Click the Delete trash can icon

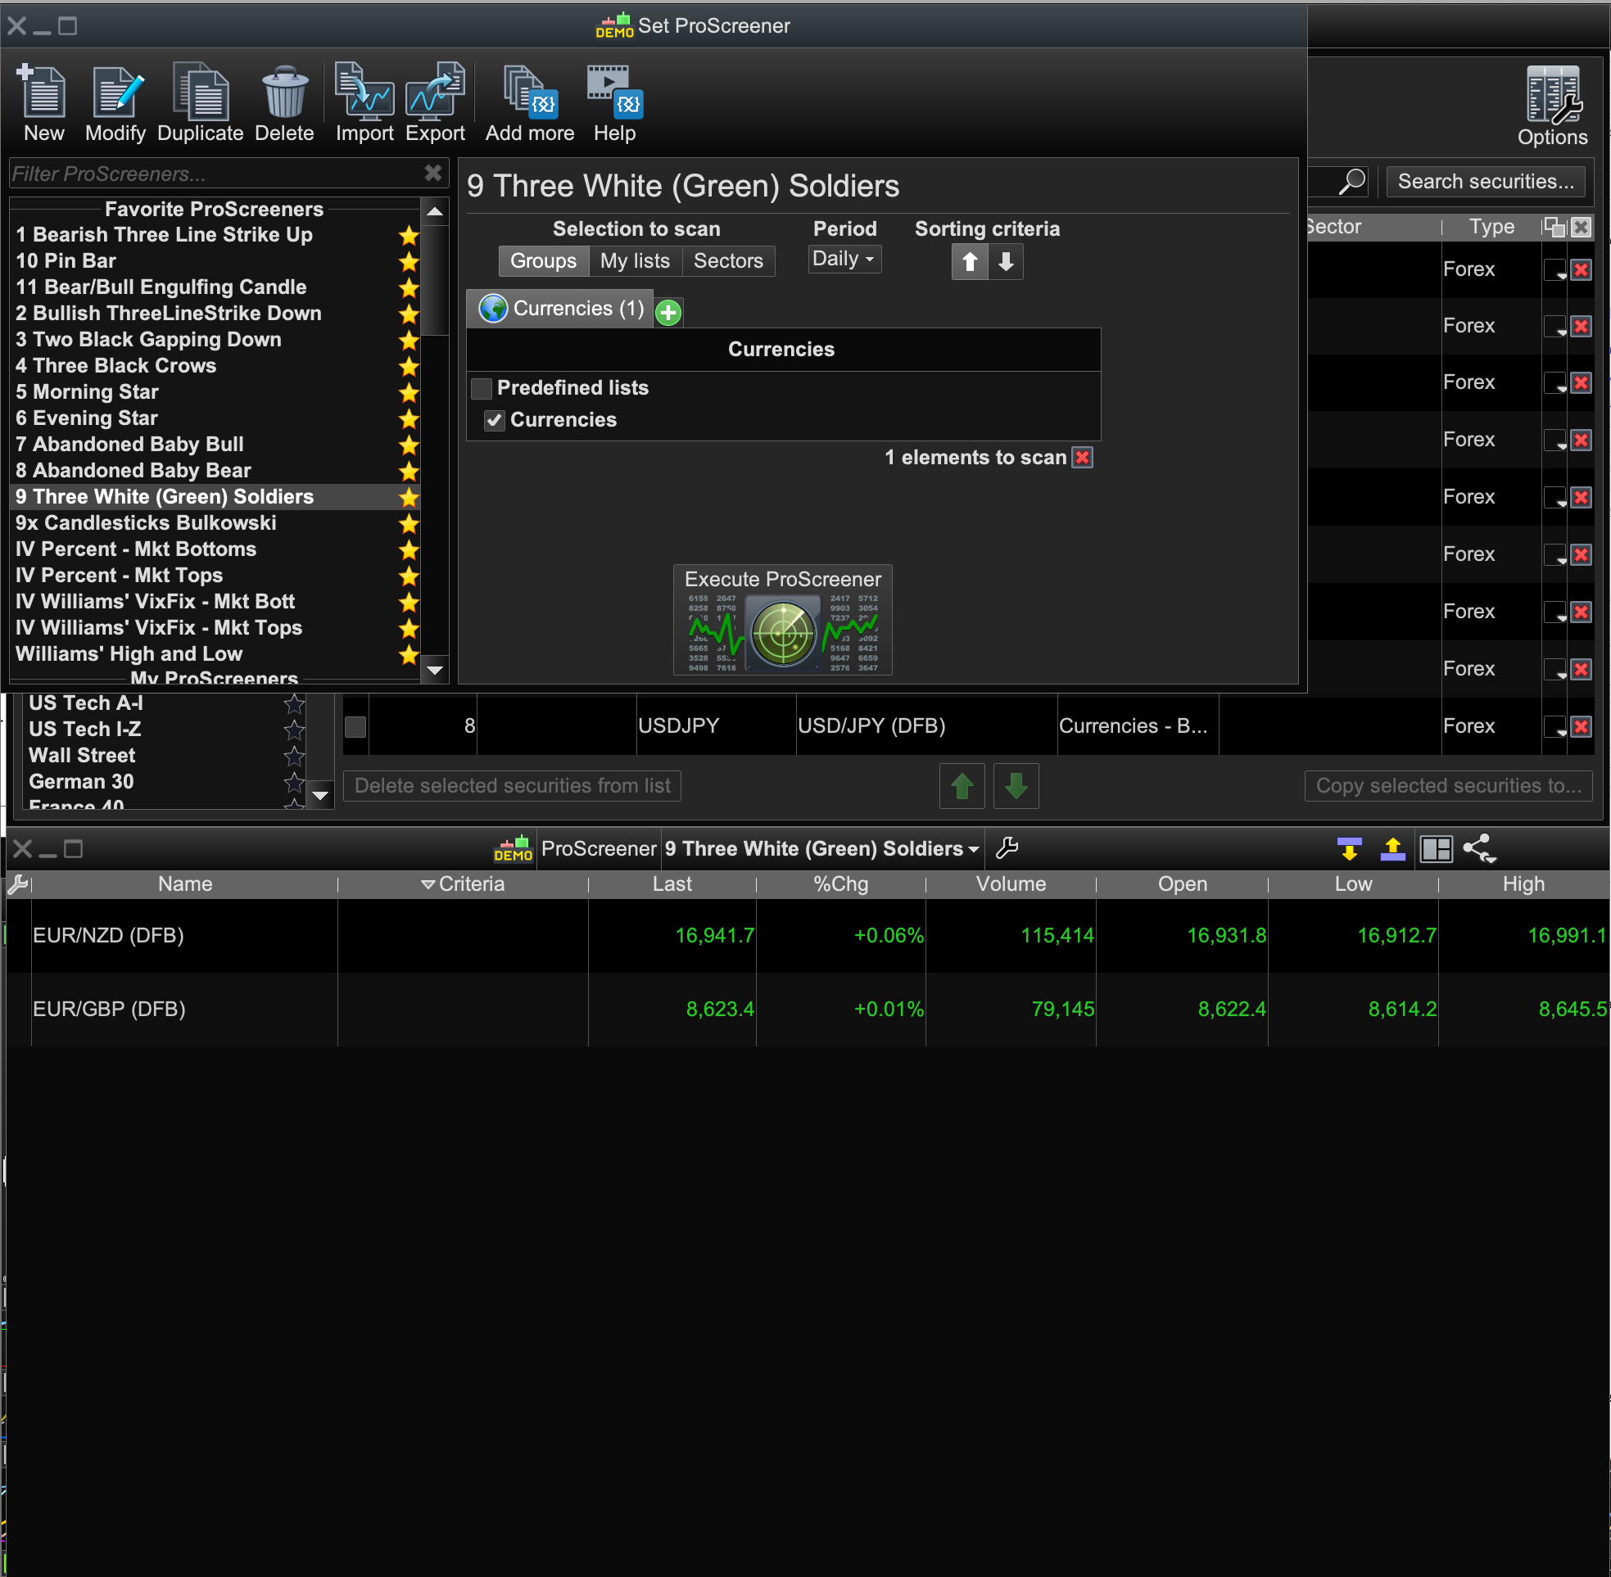pos(284,93)
